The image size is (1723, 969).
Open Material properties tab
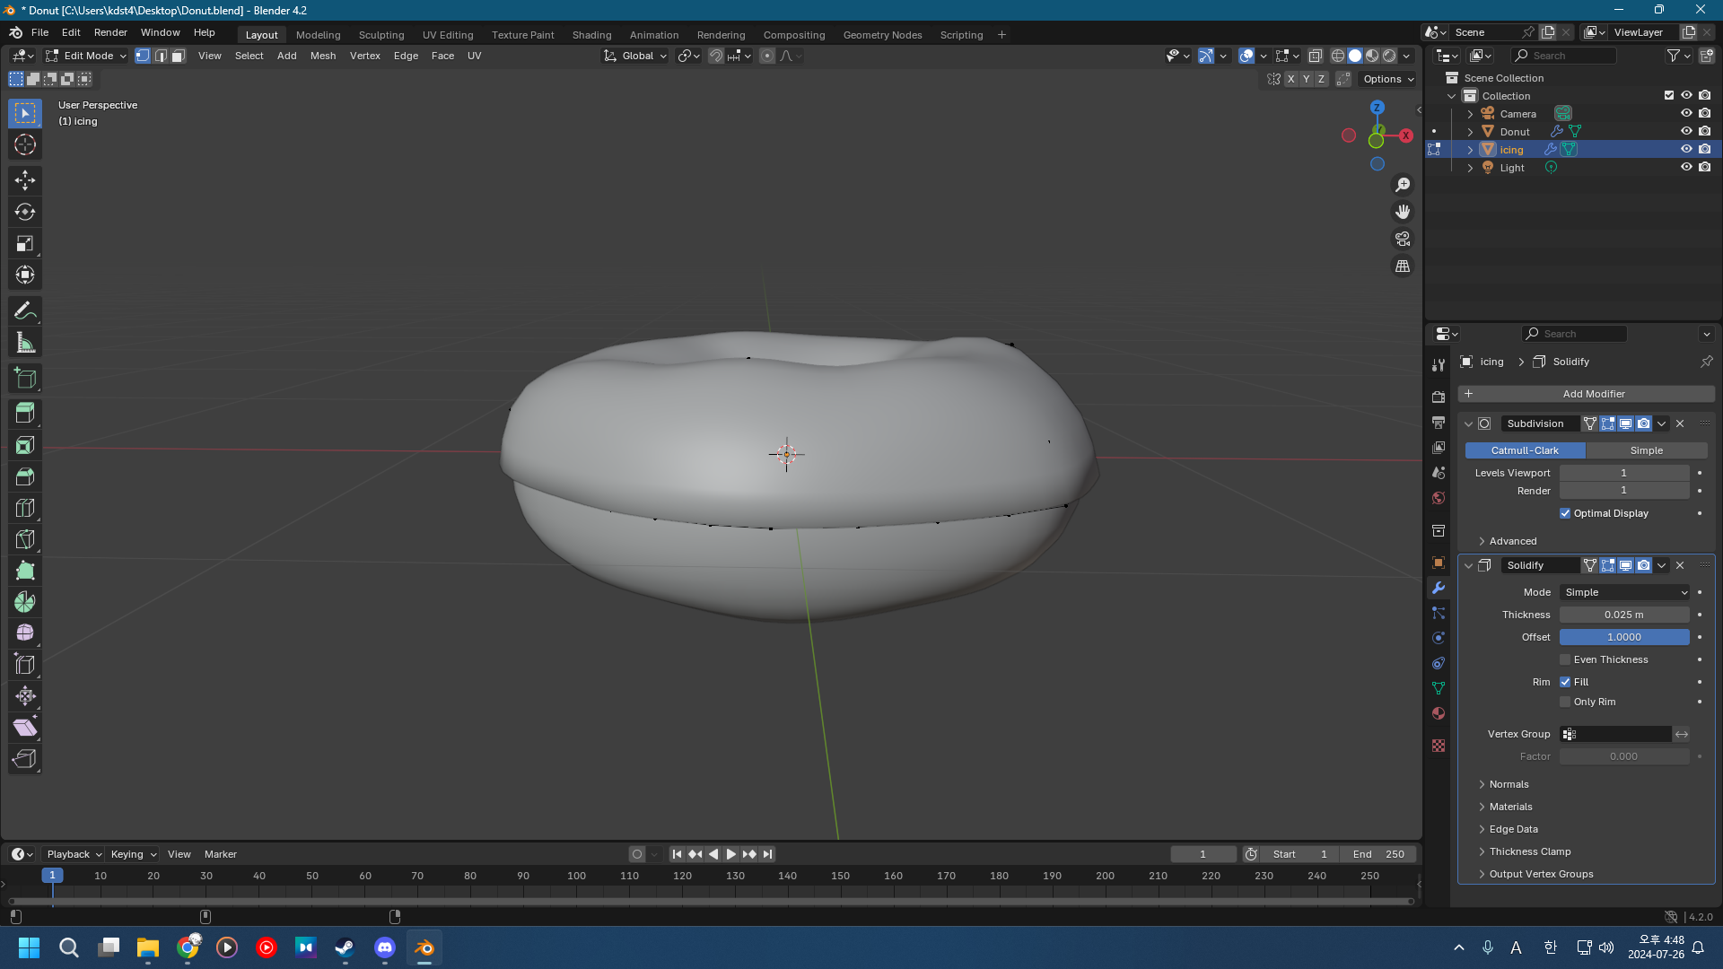[1439, 713]
